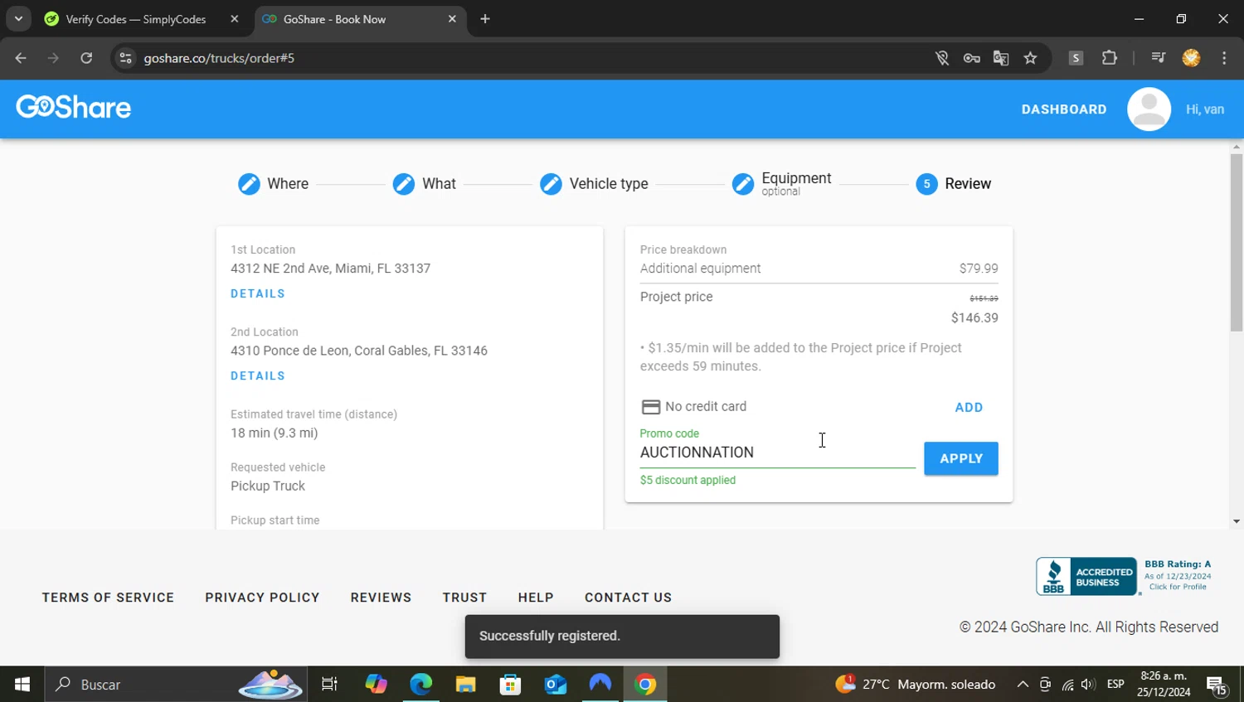Open the user profile avatar
The image size is (1244, 702).
1149,109
